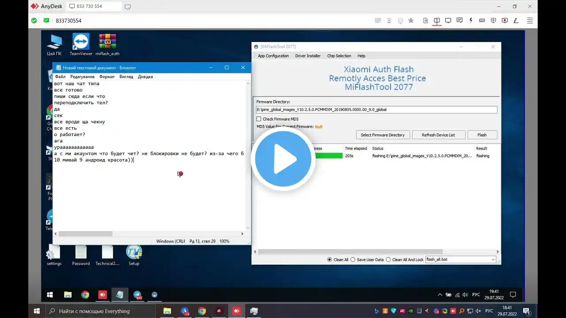Open a new AnyDesk session tab
This screenshot has height=318, width=566.
pos(128,7)
